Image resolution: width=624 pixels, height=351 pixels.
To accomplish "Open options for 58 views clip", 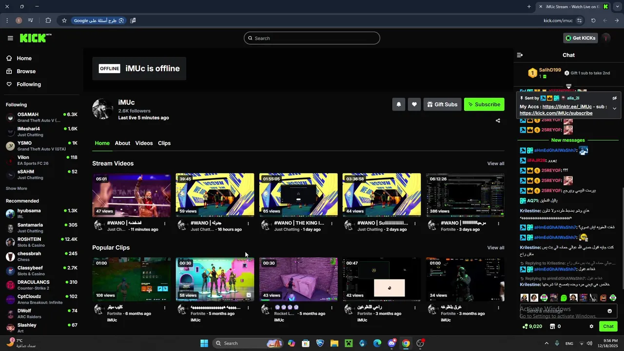I will pyautogui.click(x=248, y=308).
